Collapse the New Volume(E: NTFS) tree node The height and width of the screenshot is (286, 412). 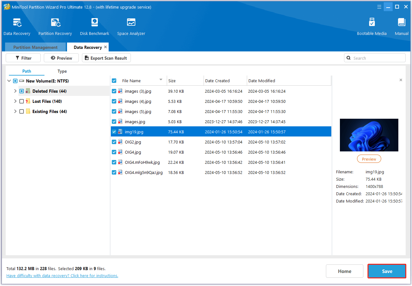pyautogui.click(x=9, y=81)
